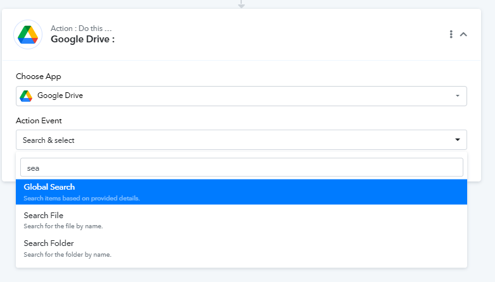Screen dimensions: 495x282
Task: Choose the Global Search option
Action: (x=241, y=192)
